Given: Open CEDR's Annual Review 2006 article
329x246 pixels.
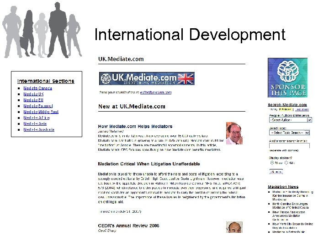Looking at the screenshot, I should click(x=128, y=225).
